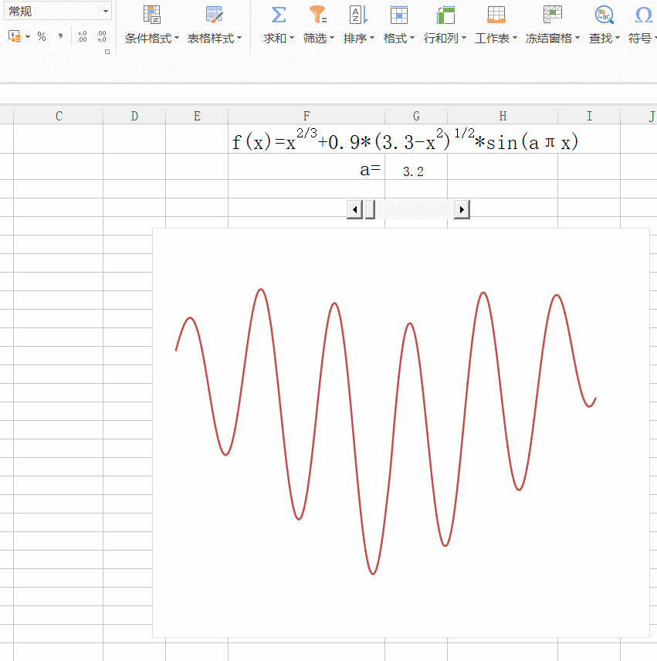Expand the number format 常规 dropdown
Viewport: 657px width, 661px height.
pos(105,12)
